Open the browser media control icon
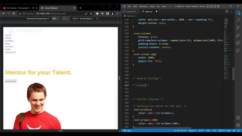Viewport: 242px width, 136px height. tap(102, 14)
